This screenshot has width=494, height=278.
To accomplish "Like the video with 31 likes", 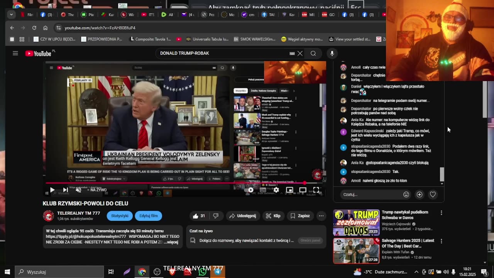I will pyautogui.click(x=200, y=216).
